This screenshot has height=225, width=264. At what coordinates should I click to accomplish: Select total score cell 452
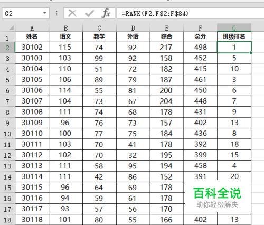click(200, 58)
